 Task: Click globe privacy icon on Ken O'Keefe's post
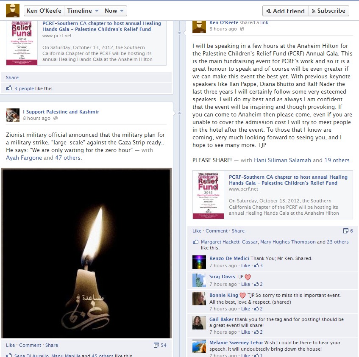point(242,29)
